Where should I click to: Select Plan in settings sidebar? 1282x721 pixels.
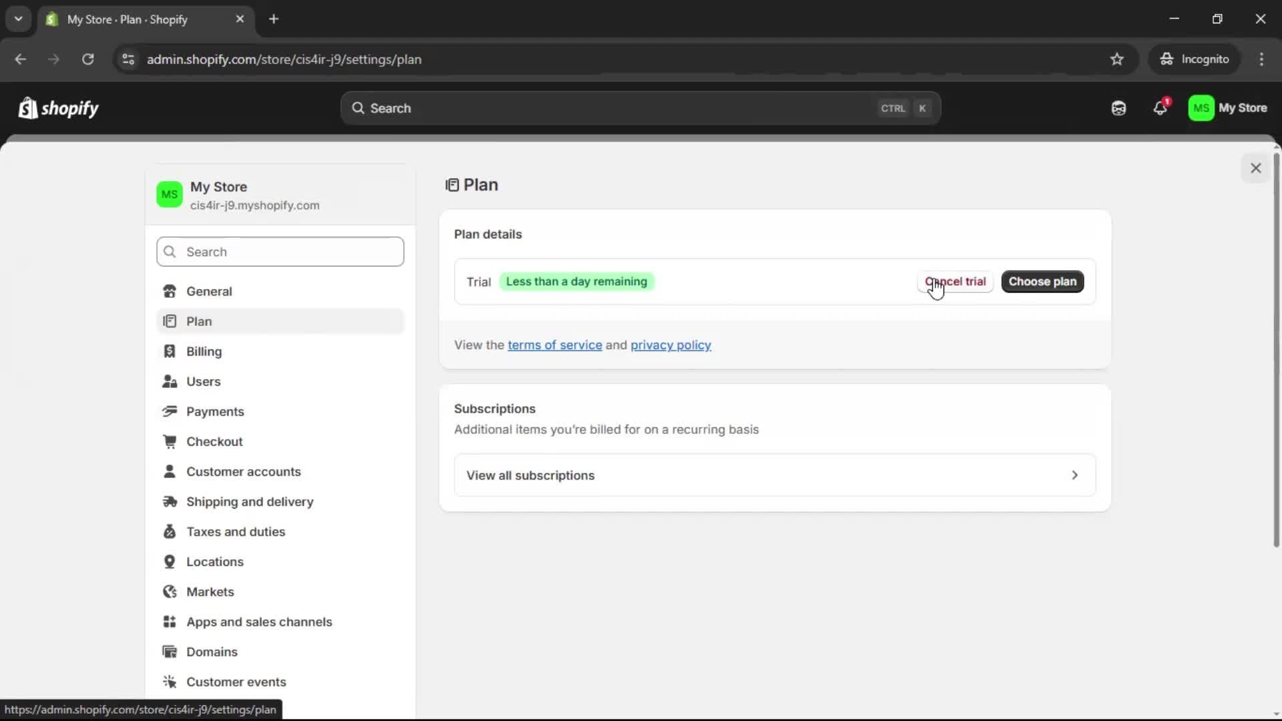280,322
